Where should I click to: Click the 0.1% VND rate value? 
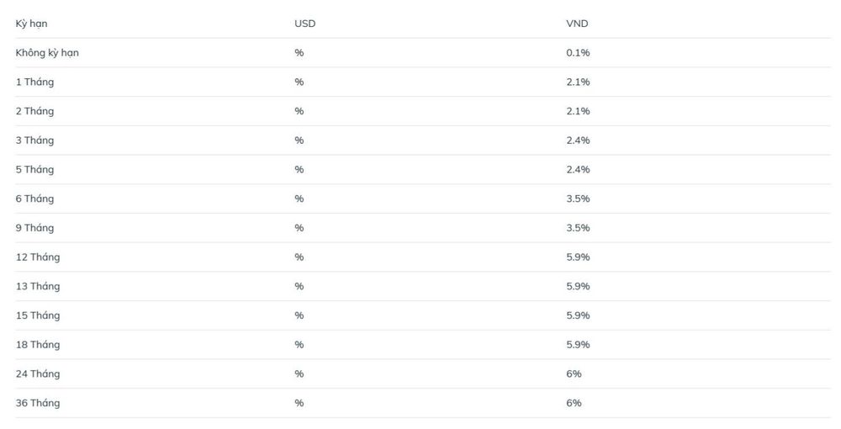[x=578, y=52]
